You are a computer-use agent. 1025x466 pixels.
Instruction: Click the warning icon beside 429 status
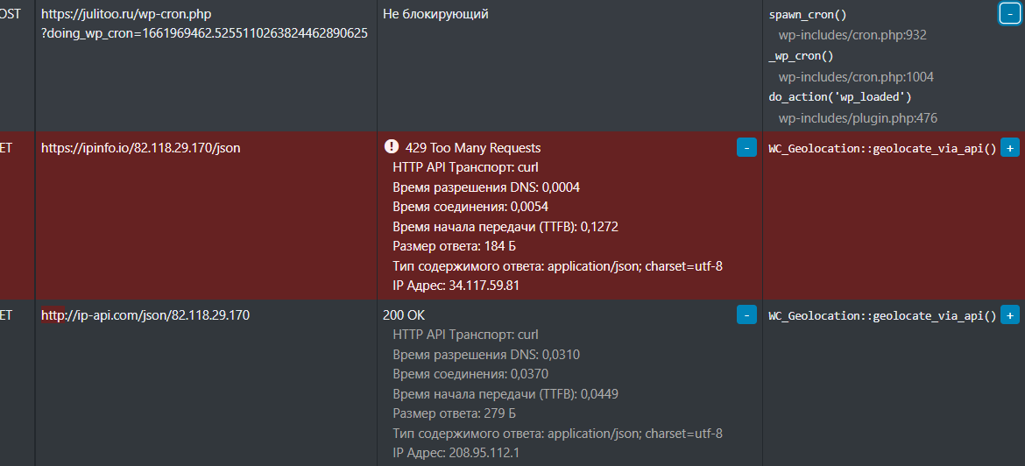[x=391, y=147]
